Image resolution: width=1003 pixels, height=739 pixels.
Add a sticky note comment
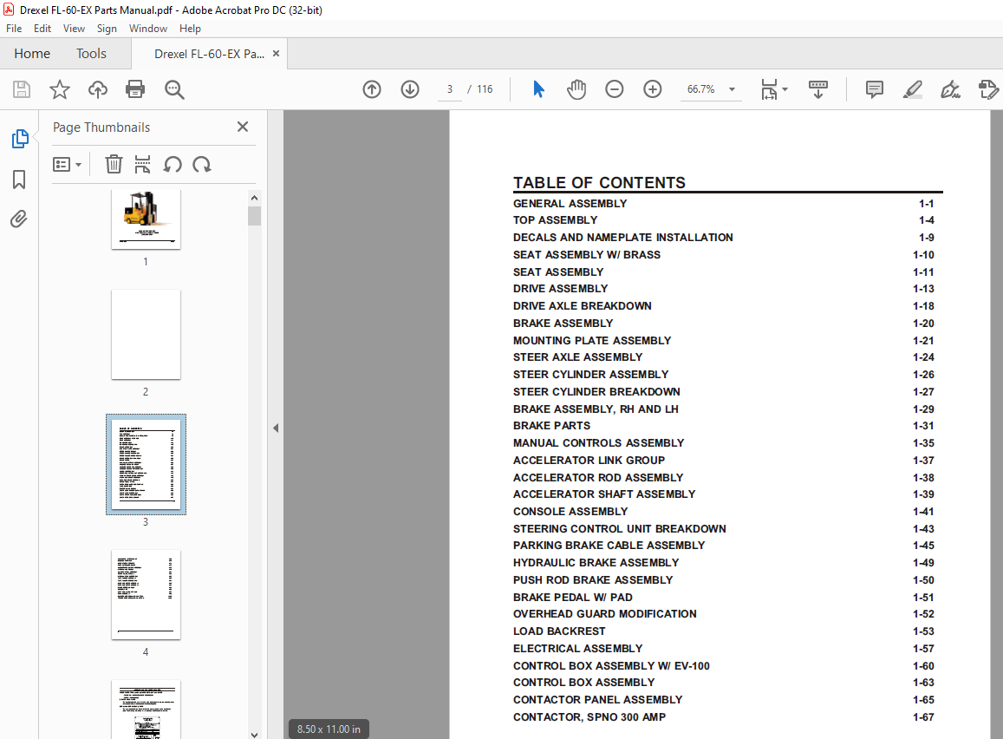tap(875, 89)
